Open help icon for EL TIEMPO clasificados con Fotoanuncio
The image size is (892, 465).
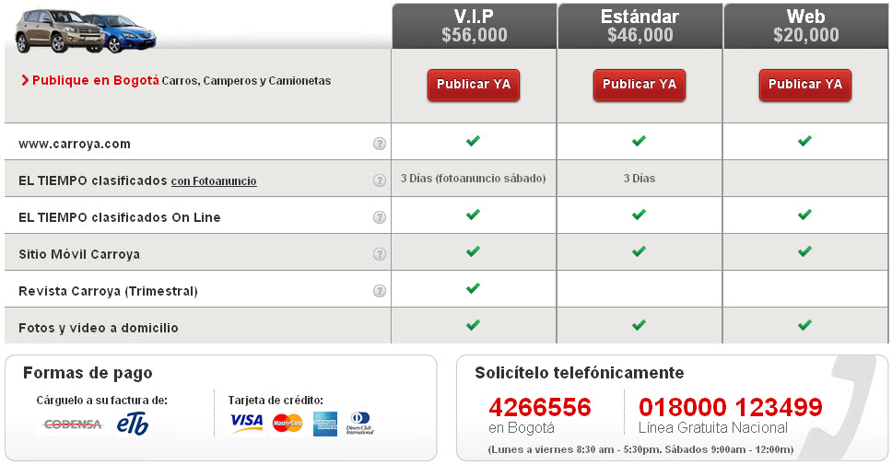(380, 180)
